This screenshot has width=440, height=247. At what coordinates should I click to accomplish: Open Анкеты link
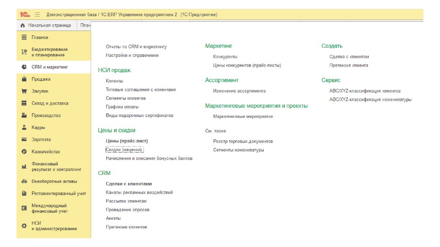(x=113, y=218)
